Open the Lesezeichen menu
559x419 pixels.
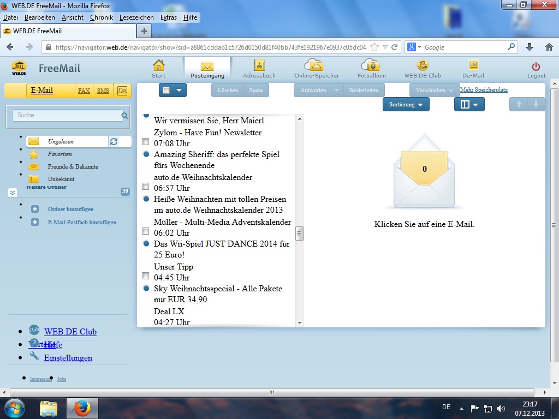pos(136,17)
